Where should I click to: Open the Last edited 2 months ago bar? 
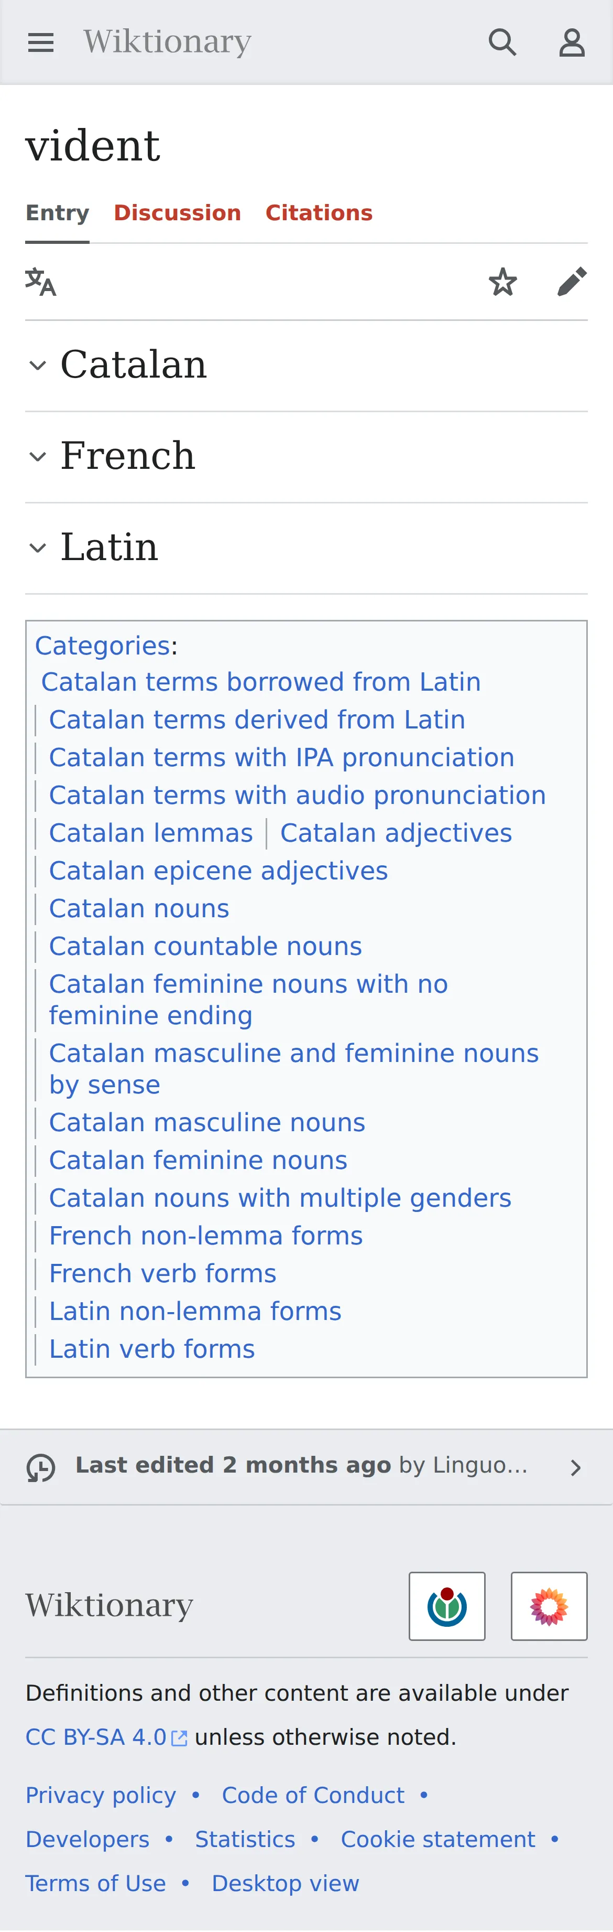tap(306, 1467)
